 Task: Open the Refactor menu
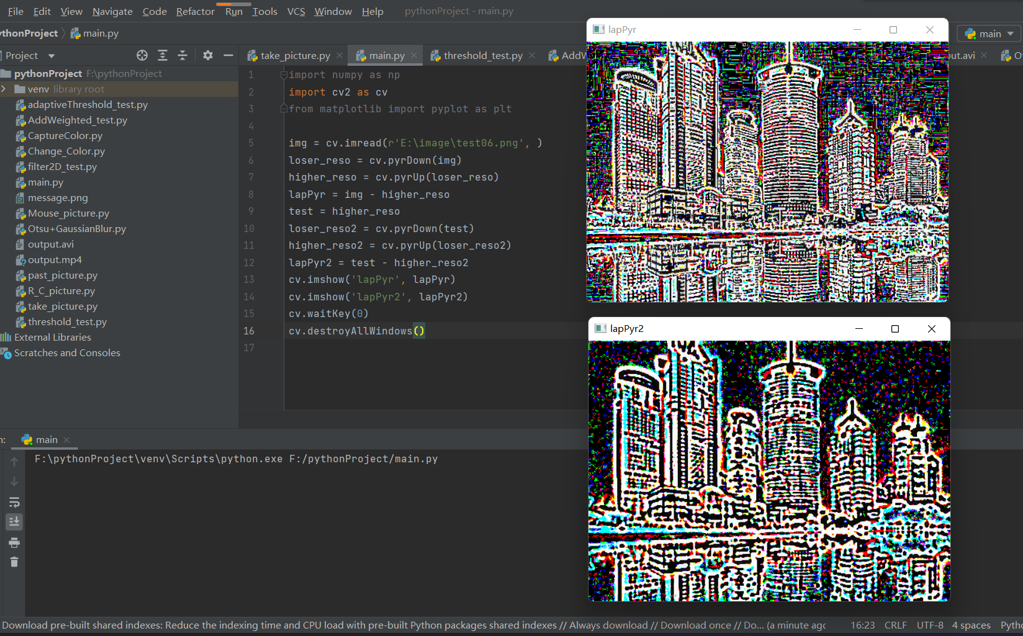[x=195, y=11]
